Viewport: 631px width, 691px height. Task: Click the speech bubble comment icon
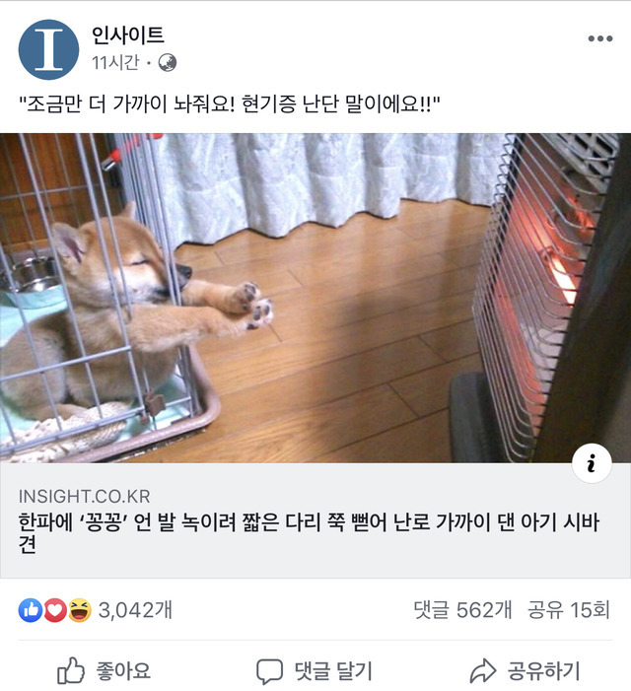click(269, 671)
